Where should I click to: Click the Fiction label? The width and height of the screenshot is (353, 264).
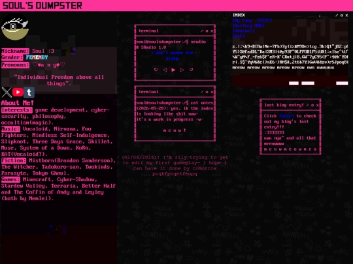coord(14,160)
